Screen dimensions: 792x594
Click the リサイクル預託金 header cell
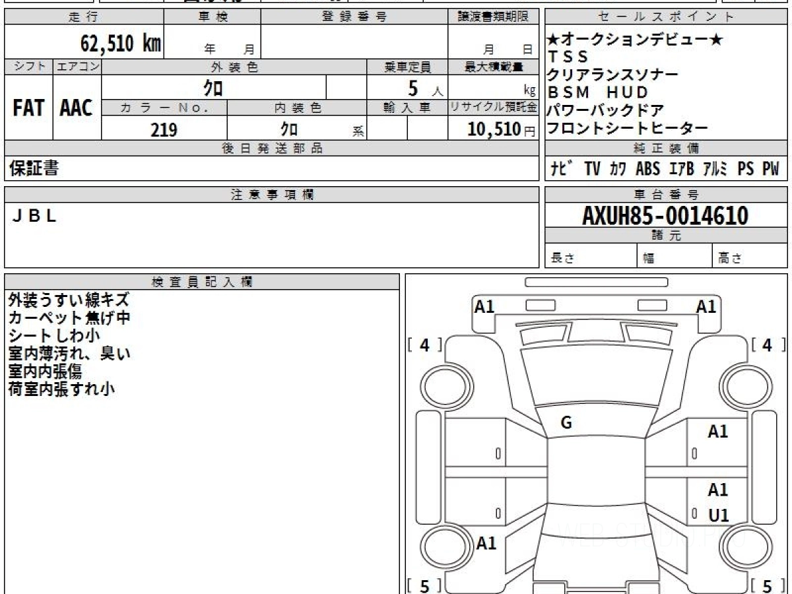(x=493, y=108)
